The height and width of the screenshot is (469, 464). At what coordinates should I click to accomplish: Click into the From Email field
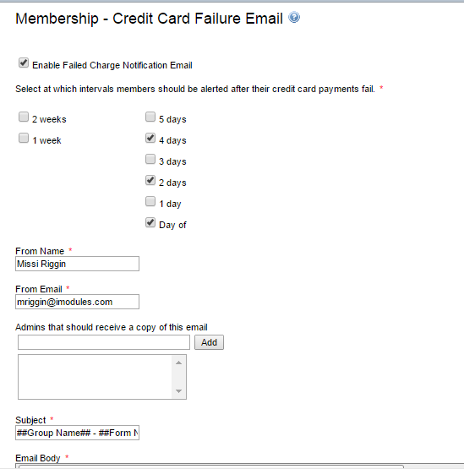(77, 302)
